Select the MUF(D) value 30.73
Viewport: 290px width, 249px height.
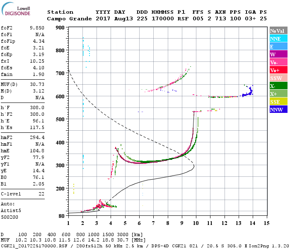pos(37,85)
